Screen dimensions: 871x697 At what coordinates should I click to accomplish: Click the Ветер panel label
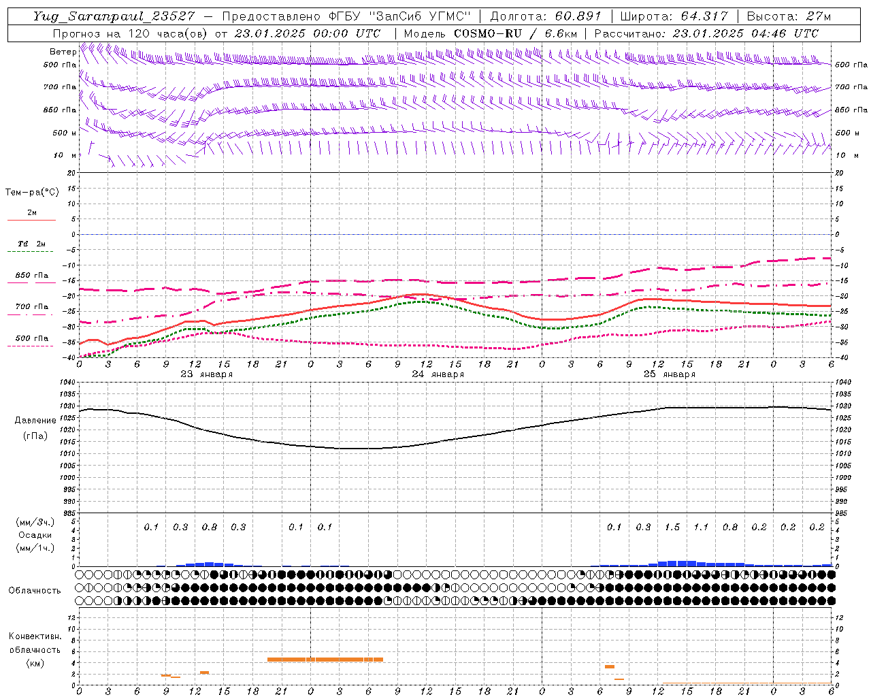(x=63, y=52)
